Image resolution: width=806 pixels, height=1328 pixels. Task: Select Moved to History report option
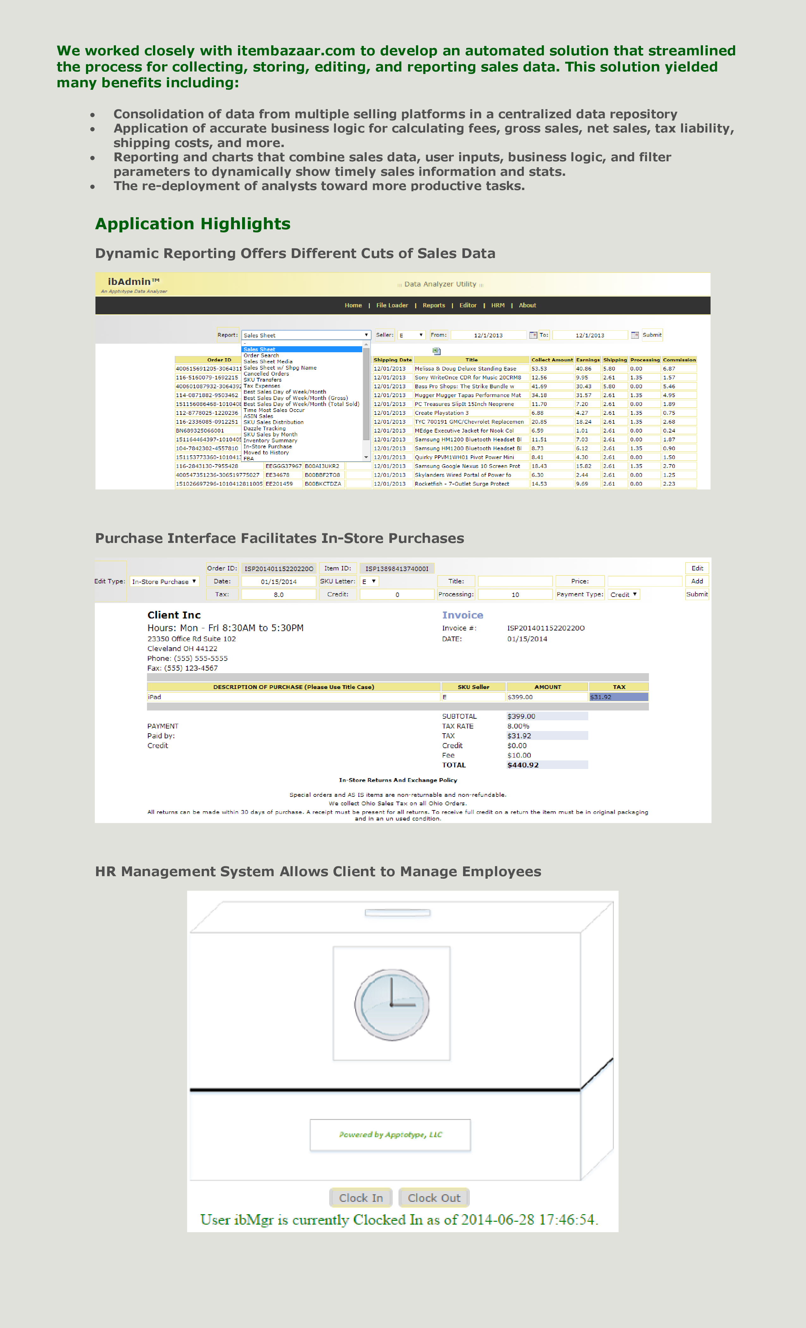tap(302, 453)
